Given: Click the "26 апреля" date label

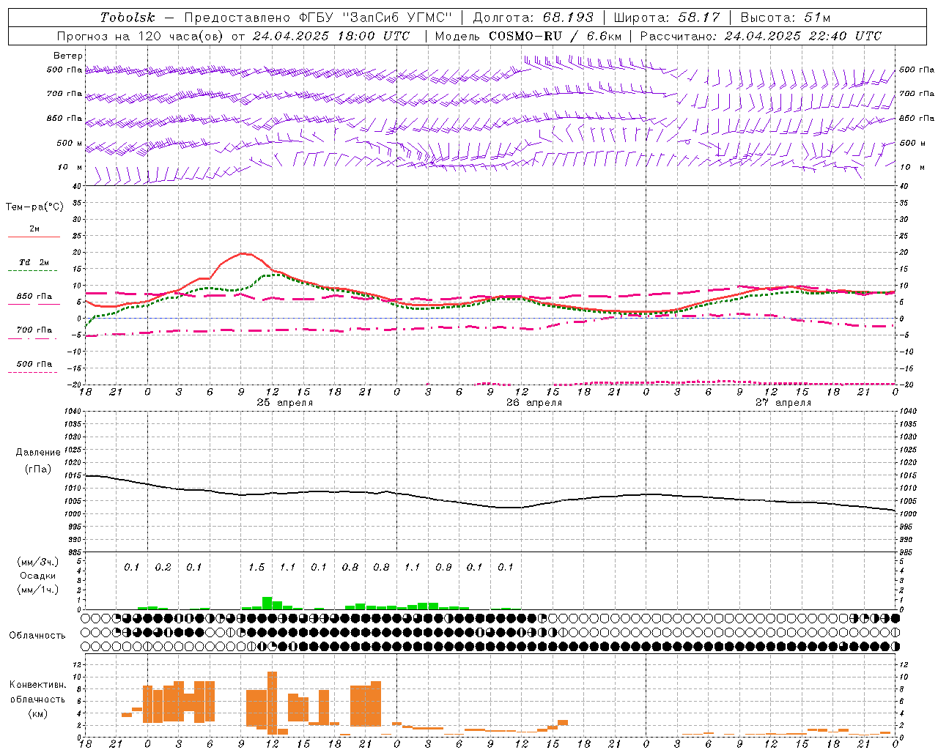Looking at the screenshot, I should [534, 403].
